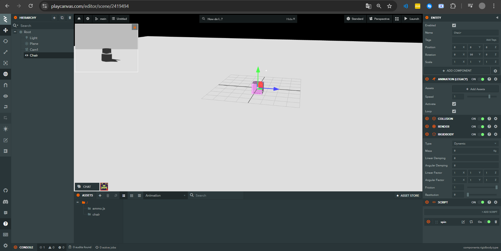
Task: Open the rigidbody Type dropdown
Action: (x=475, y=143)
